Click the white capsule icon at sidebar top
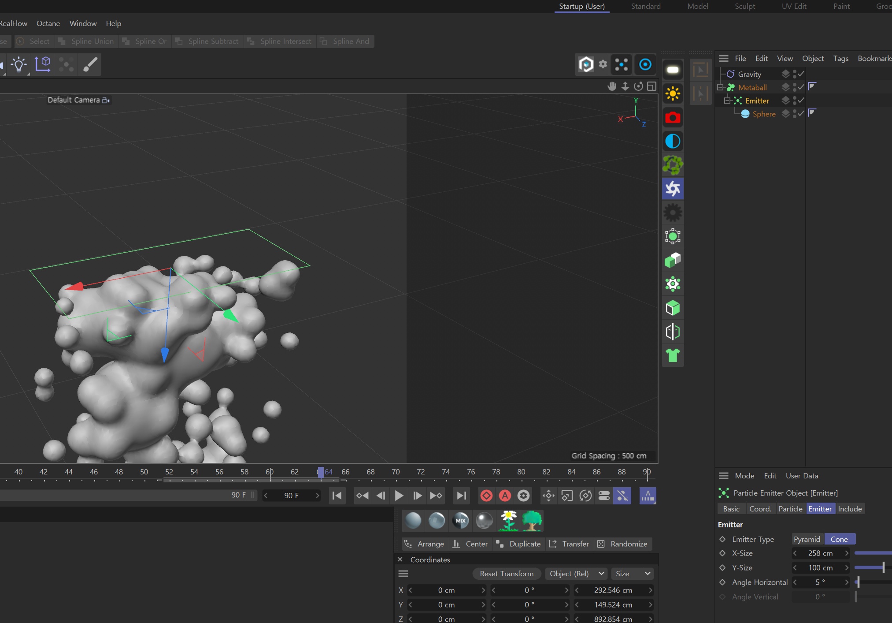The image size is (892, 623). click(673, 70)
